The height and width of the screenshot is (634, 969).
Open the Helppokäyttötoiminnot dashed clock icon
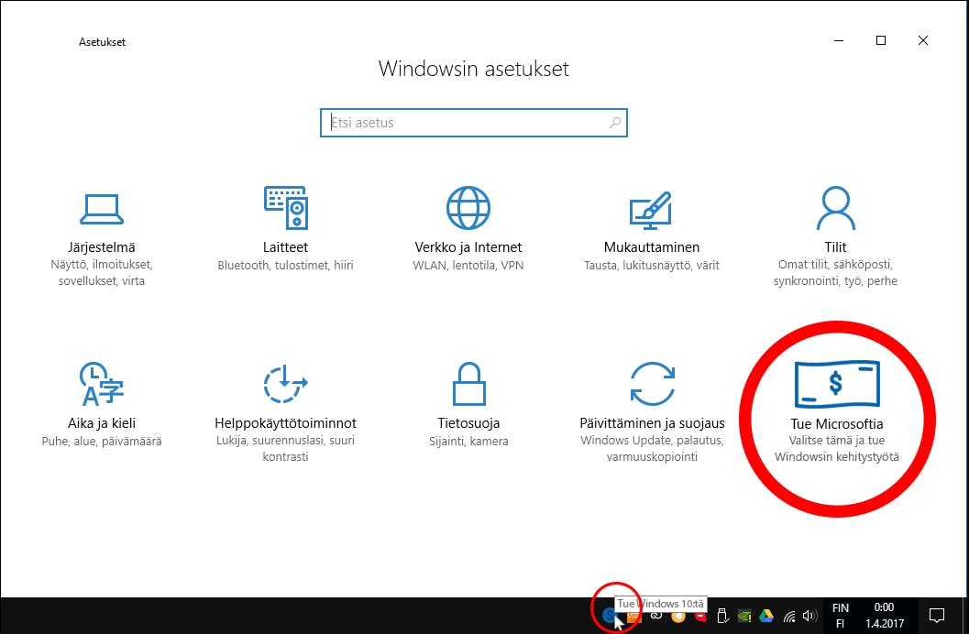285,384
